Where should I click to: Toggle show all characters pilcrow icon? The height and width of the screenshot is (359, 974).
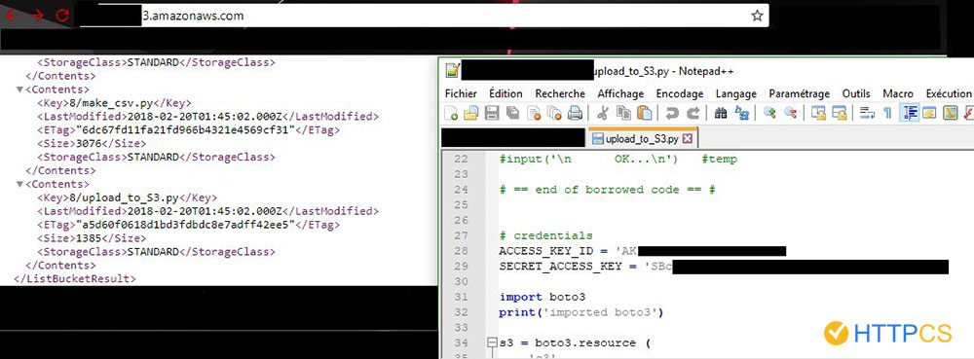(887, 113)
